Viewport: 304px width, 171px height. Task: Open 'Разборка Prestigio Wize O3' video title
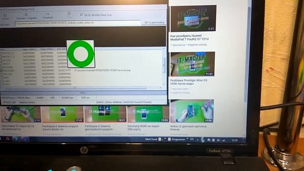(x=189, y=82)
